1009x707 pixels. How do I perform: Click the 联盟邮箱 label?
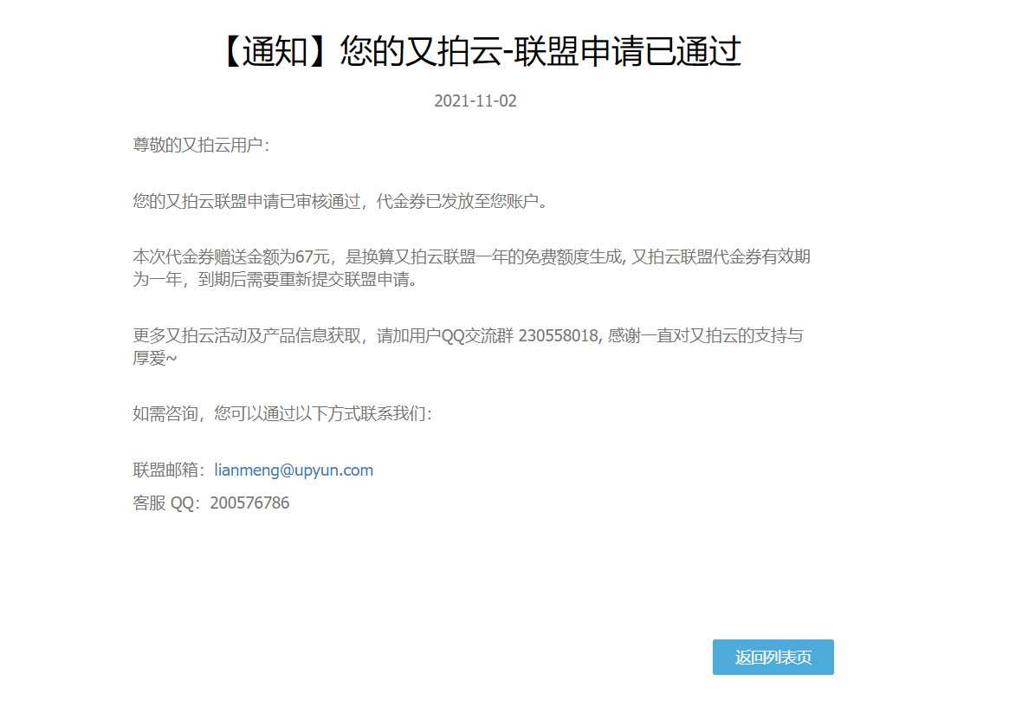165,470
